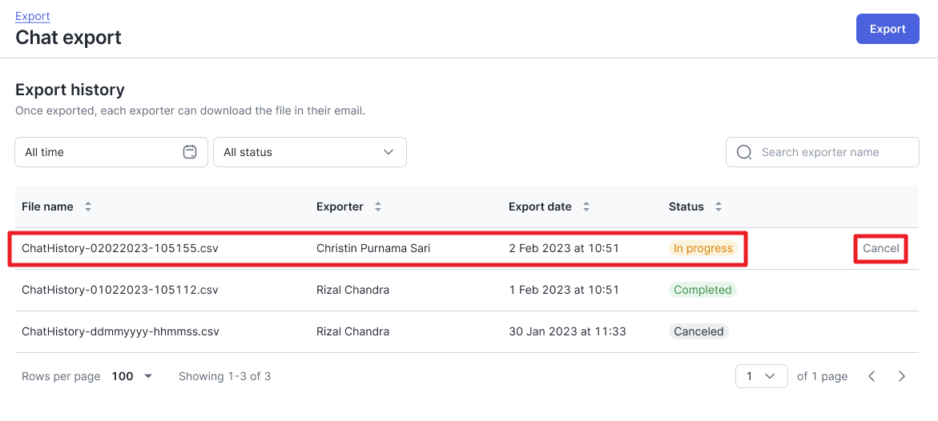Click the Completed status badge
The image size is (938, 421).
pyautogui.click(x=703, y=290)
